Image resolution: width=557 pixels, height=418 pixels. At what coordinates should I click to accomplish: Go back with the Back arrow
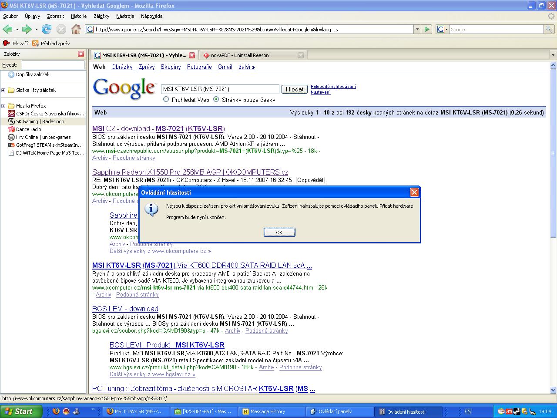pyautogui.click(x=7, y=29)
